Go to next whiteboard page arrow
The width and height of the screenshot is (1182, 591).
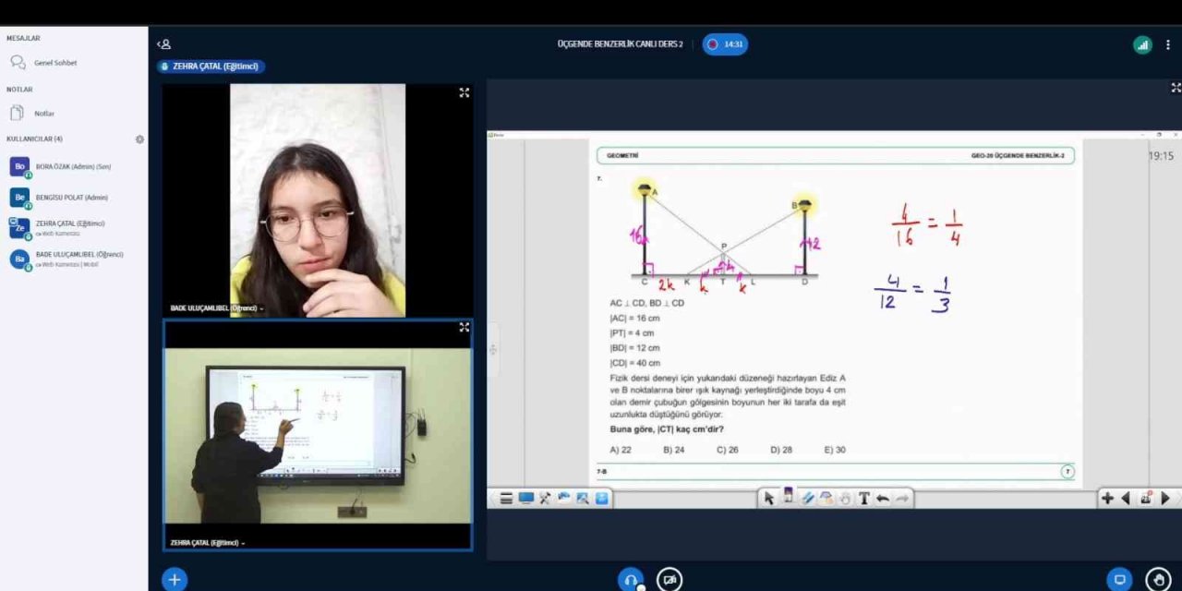pyautogui.click(x=1165, y=499)
